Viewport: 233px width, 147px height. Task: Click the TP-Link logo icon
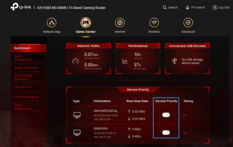pyautogui.click(x=15, y=7)
